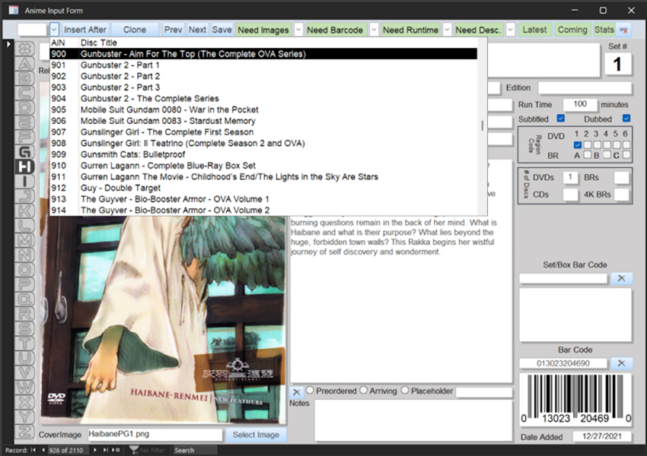Enable BR region A checkbox

tap(587, 155)
